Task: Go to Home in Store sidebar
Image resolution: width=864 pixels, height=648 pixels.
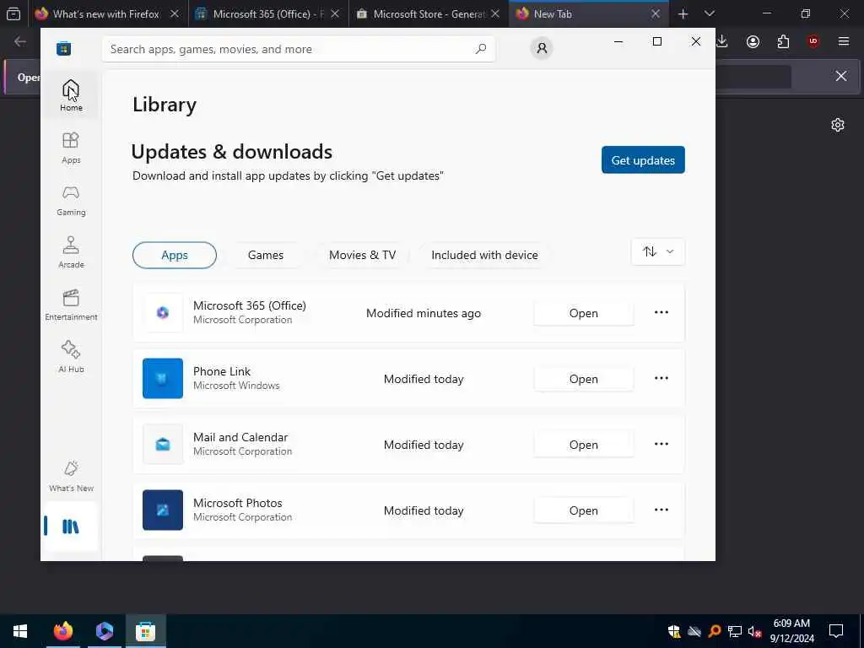Action: click(x=71, y=95)
